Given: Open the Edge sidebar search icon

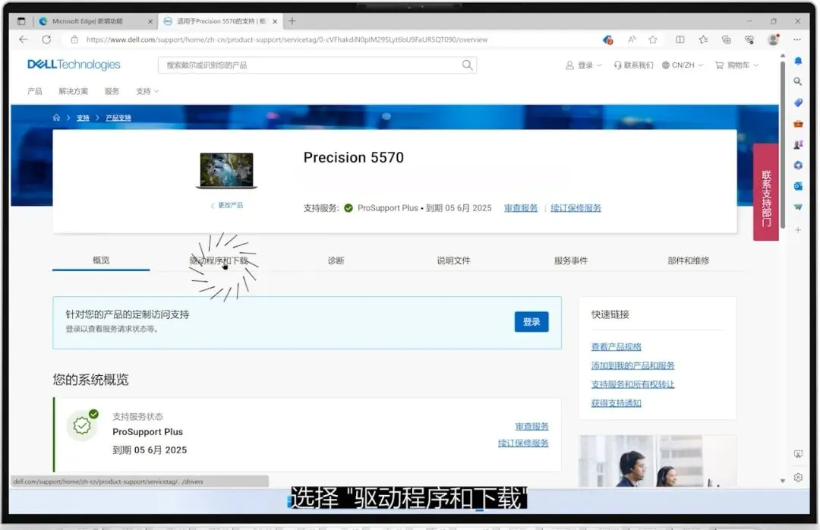Looking at the screenshot, I should click(799, 81).
